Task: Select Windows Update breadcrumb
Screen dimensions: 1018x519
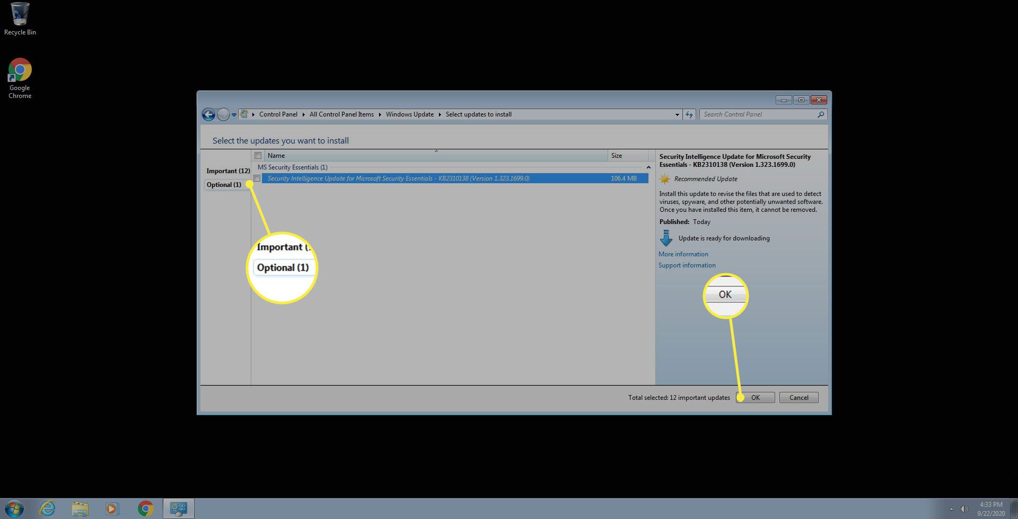Action: coord(409,114)
